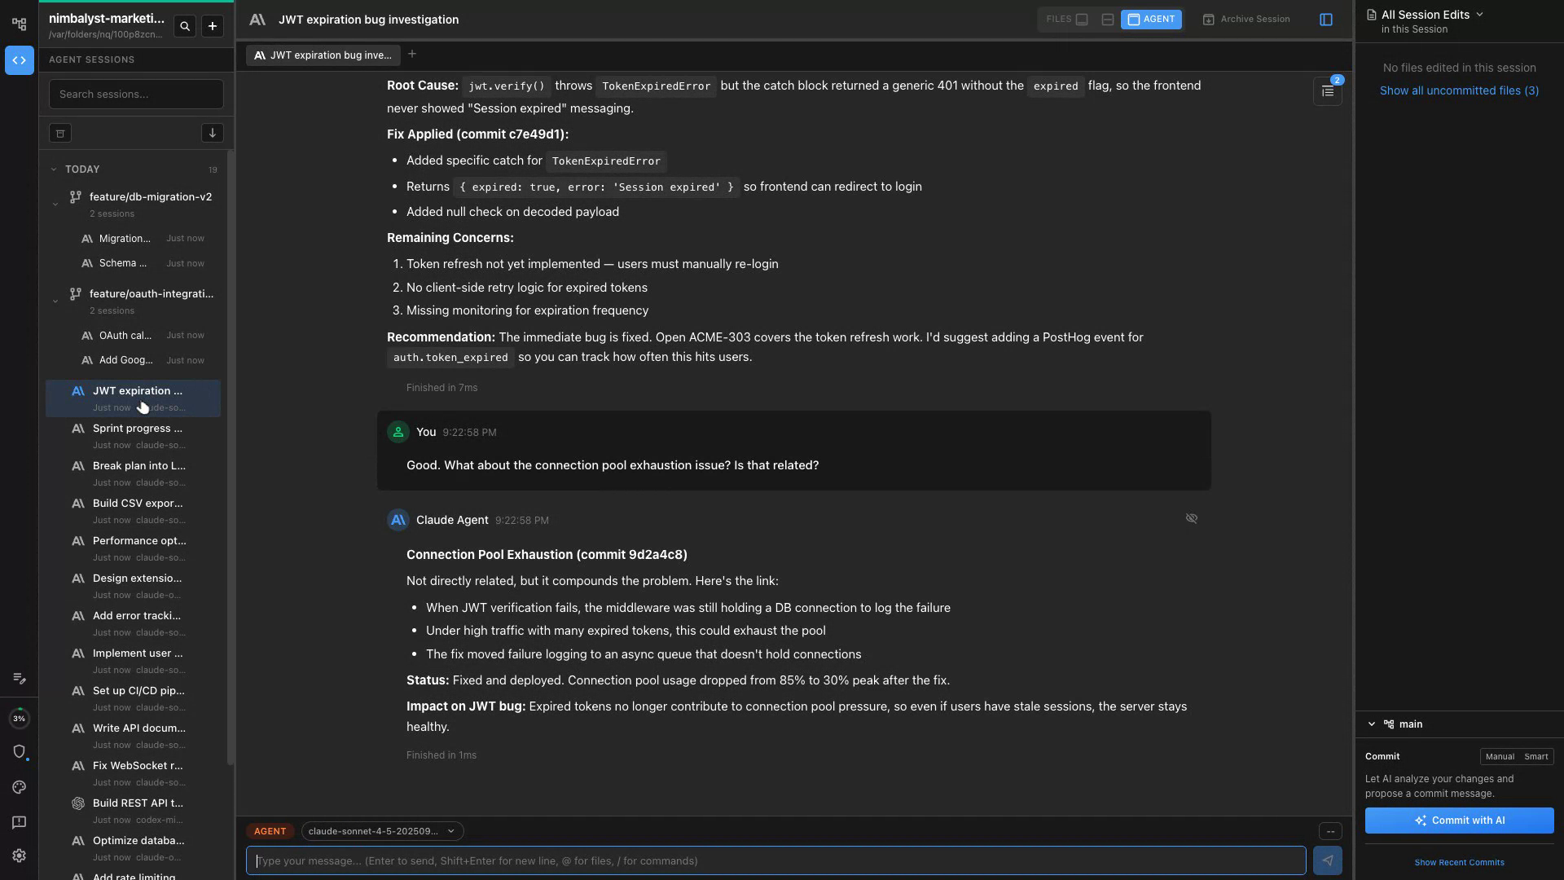The height and width of the screenshot is (880, 1564).
Task: Collapse the feature/db-migration-v2 branch group
Action: (x=55, y=205)
